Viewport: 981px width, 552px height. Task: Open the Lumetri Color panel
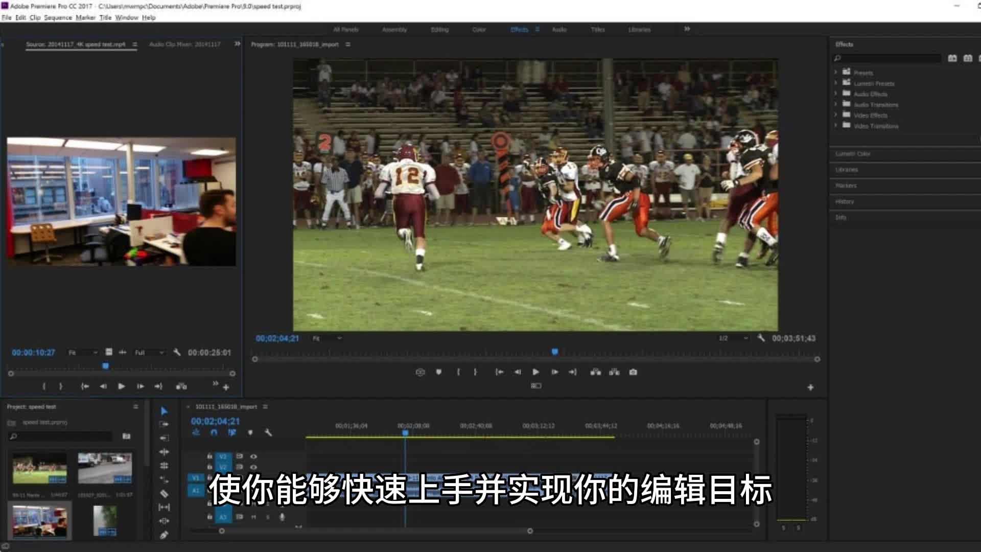point(853,154)
